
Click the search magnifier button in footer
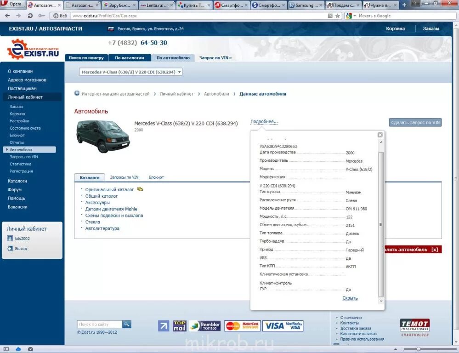126,325
